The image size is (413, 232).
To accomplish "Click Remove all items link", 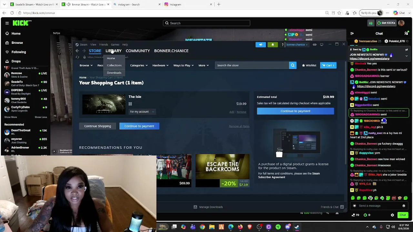I will (239, 126).
